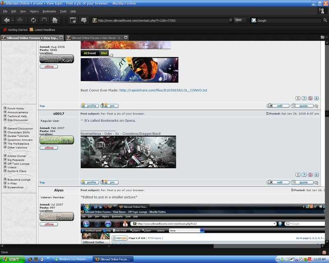
Task: Click the Firefox Reload page button
Action: tap(33, 20)
